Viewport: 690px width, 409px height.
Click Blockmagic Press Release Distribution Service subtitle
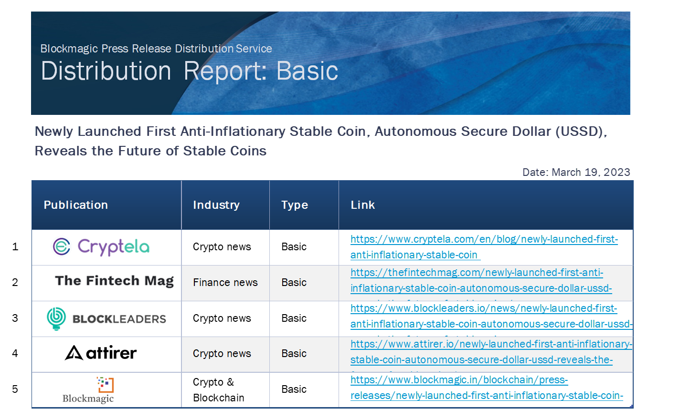pyautogui.click(x=156, y=49)
